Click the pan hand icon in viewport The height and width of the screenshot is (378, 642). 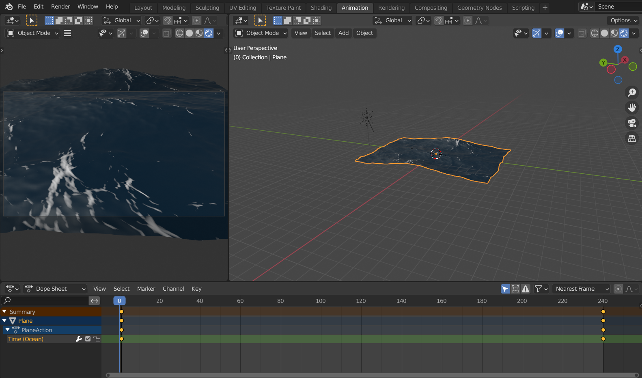pyautogui.click(x=632, y=108)
